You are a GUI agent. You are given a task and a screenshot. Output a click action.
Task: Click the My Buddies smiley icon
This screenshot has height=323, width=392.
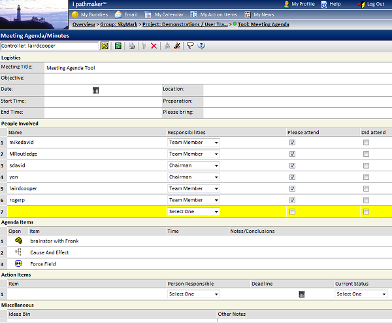click(75, 14)
